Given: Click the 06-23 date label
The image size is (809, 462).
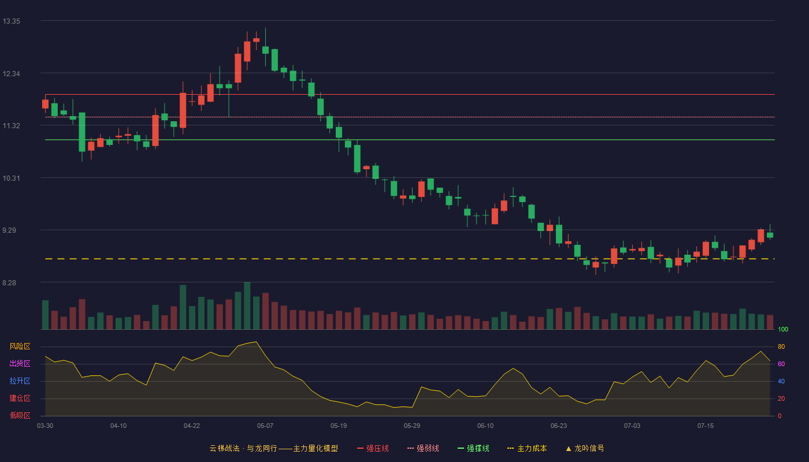Looking at the screenshot, I should 559,426.
